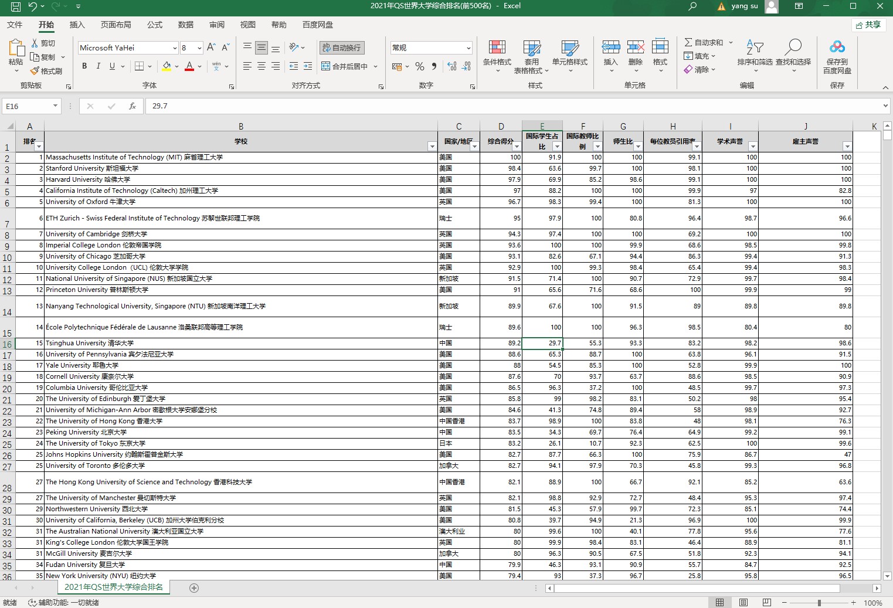Click the percent style icon
The height and width of the screenshot is (608, 893).
[420, 67]
